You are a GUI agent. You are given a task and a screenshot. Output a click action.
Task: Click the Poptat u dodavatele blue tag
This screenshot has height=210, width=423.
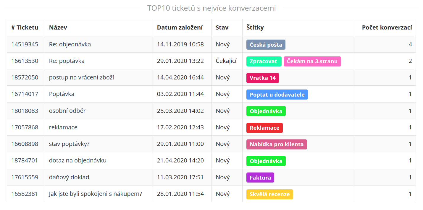coord(277,95)
